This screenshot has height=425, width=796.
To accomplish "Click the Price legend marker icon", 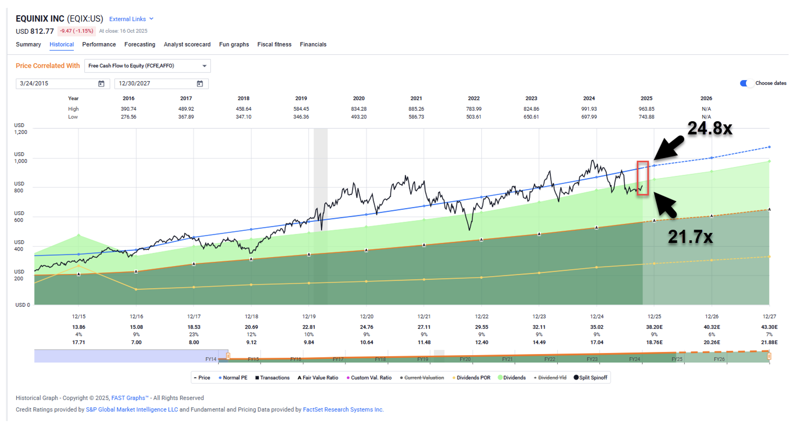I will [x=195, y=378].
